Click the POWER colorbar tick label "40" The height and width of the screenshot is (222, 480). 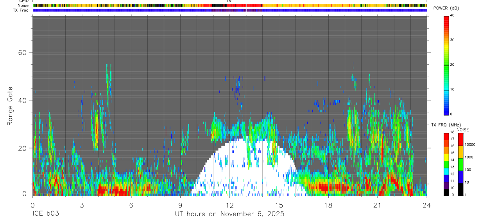coord(453,16)
